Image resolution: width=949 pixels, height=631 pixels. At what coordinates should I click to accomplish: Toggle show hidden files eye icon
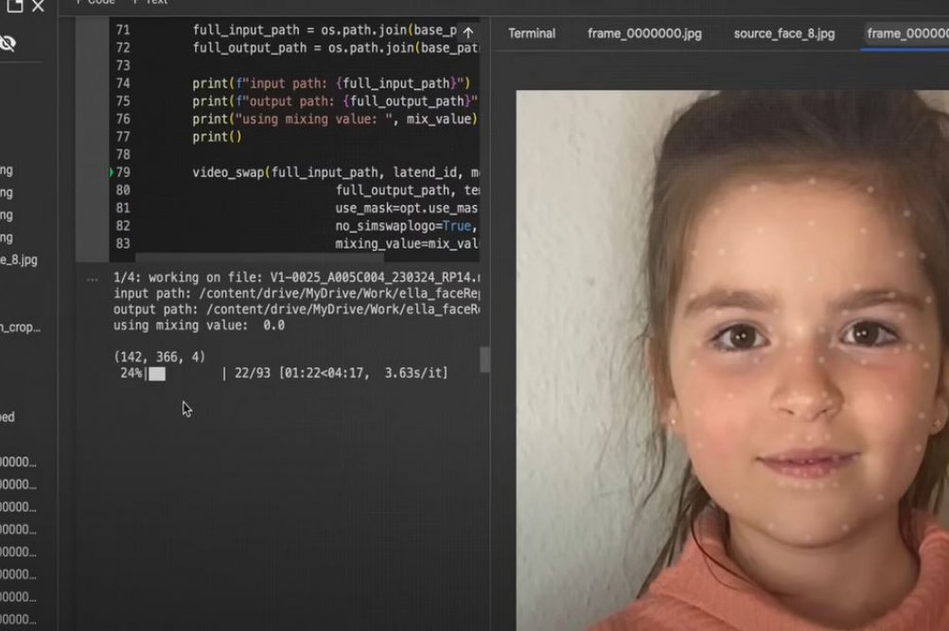pyautogui.click(x=8, y=43)
